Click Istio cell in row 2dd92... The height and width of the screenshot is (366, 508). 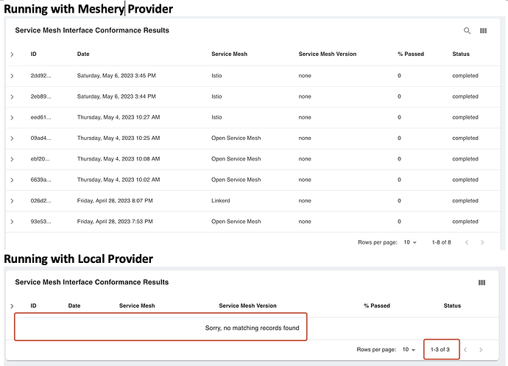[x=216, y=76]
